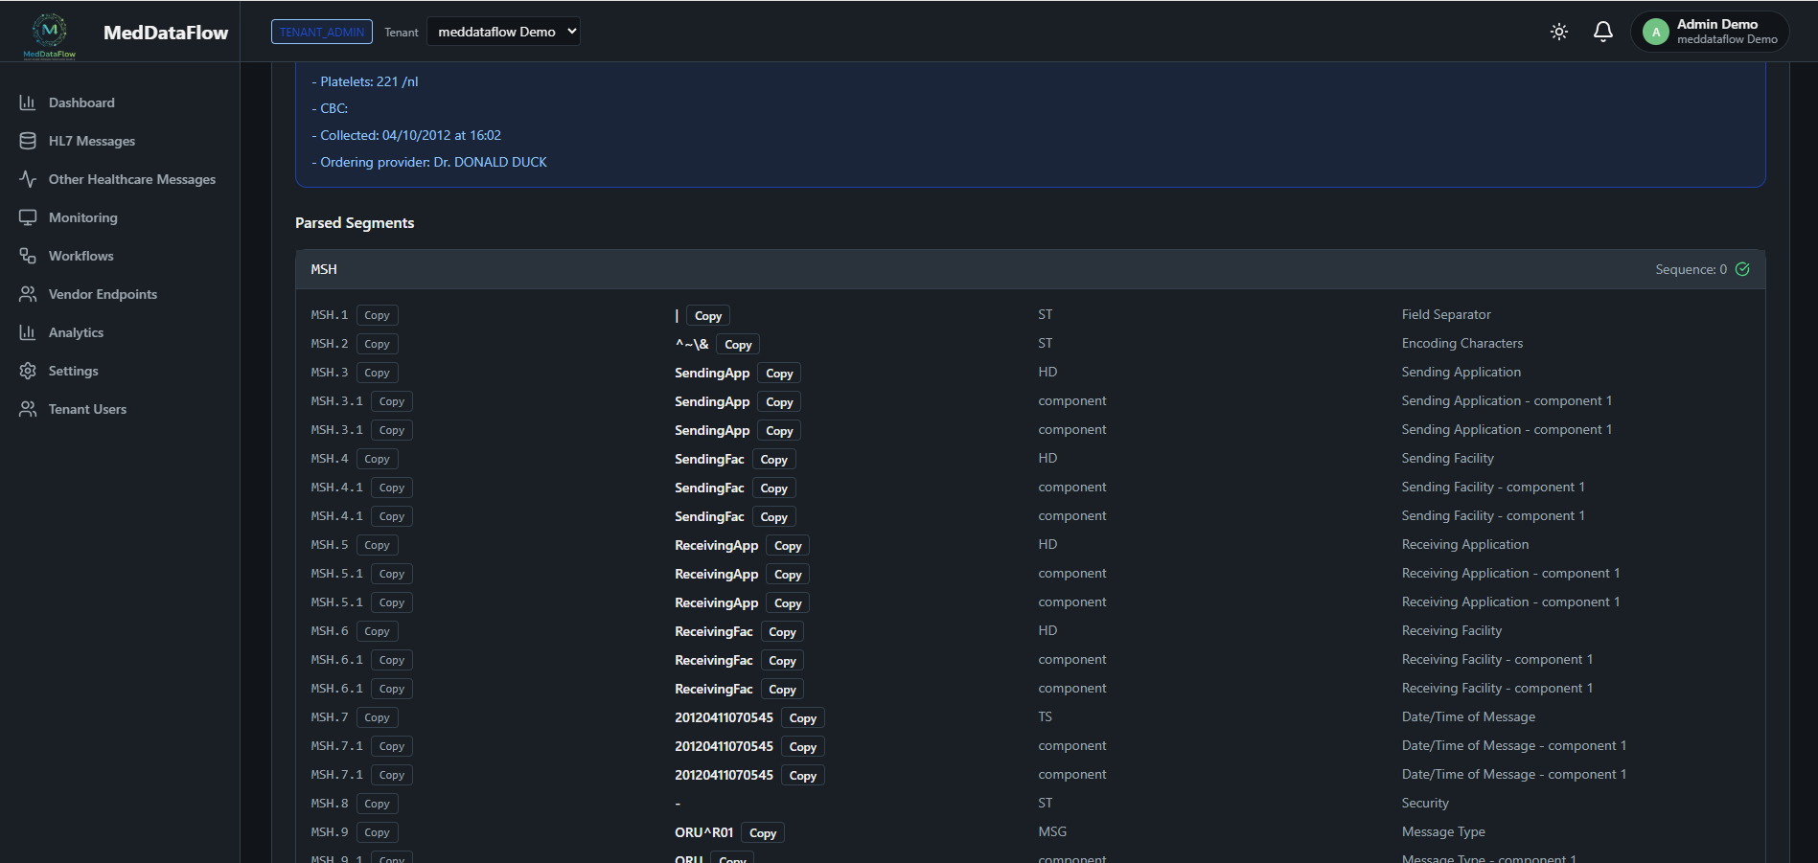The width and height of the screenshot is (1818, 863).
Task: Select Tenant Users in the sidebar menu
Action: click(x=87, y=408)
